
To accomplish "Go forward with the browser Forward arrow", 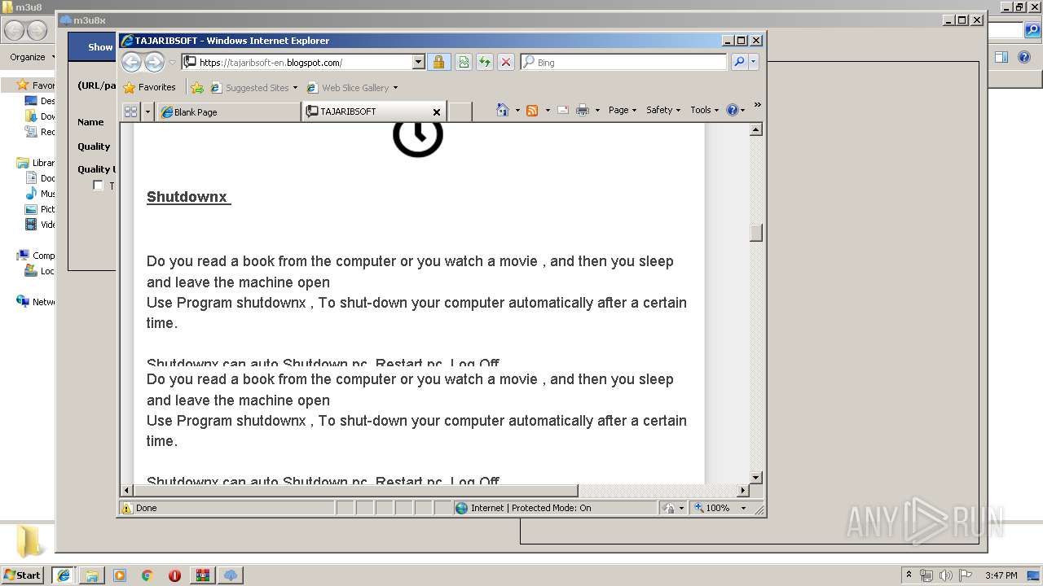I will pyautogui.click(x=154, y=62).
